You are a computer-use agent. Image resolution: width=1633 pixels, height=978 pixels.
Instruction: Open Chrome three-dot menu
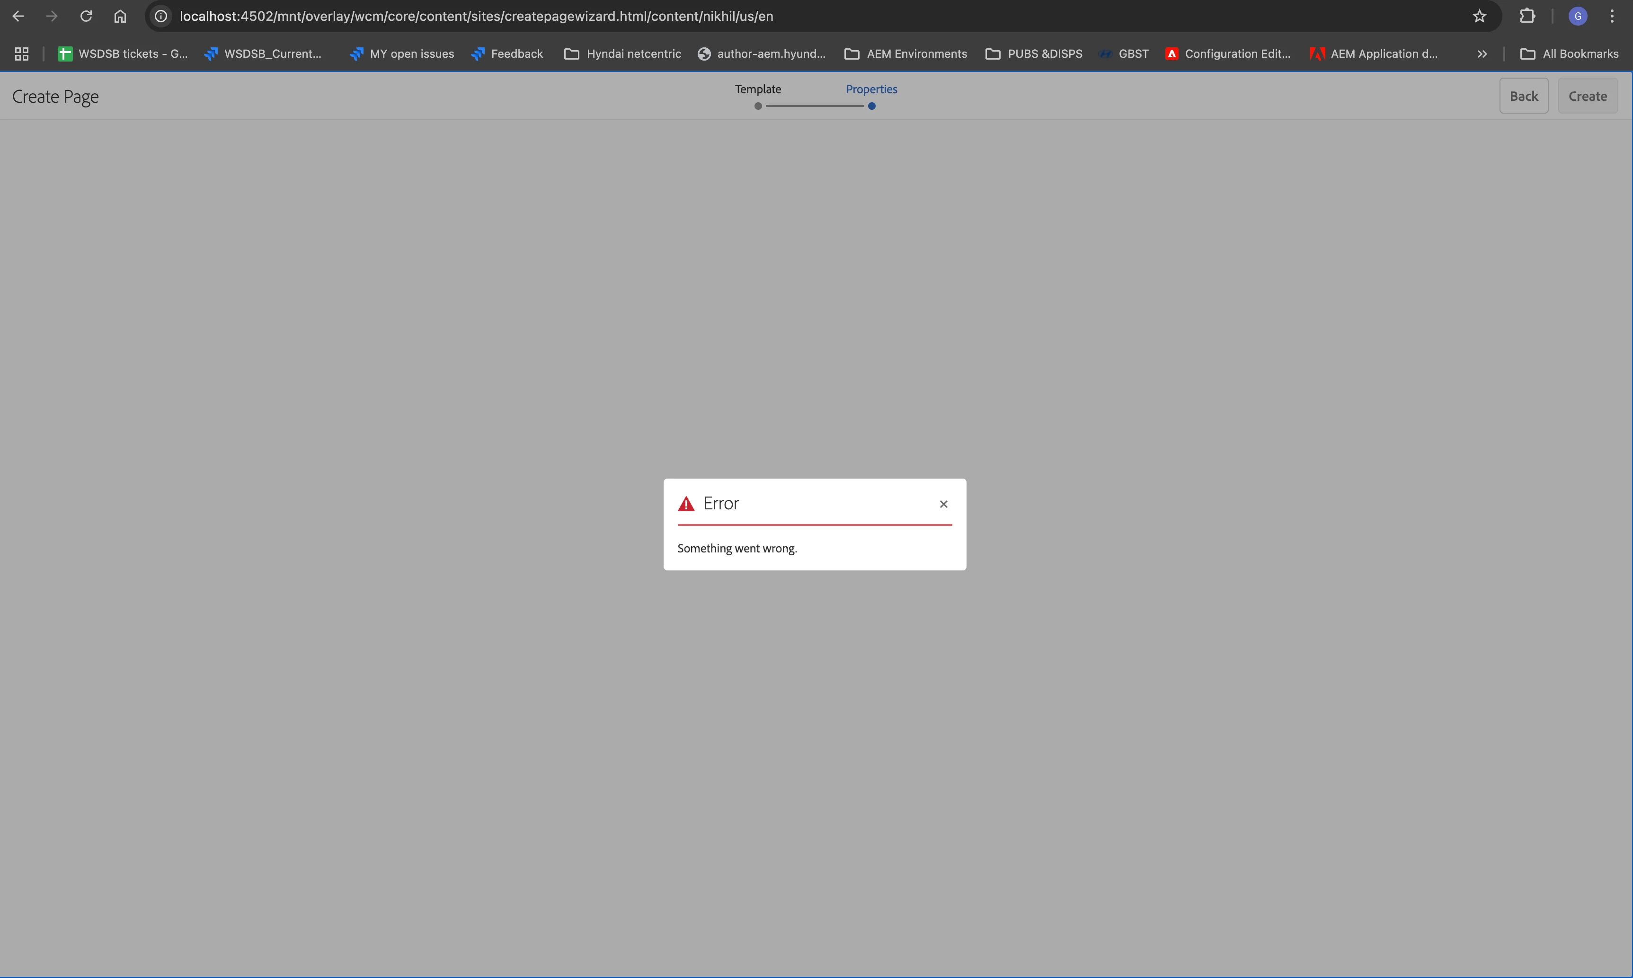(x=1612, y=16)
